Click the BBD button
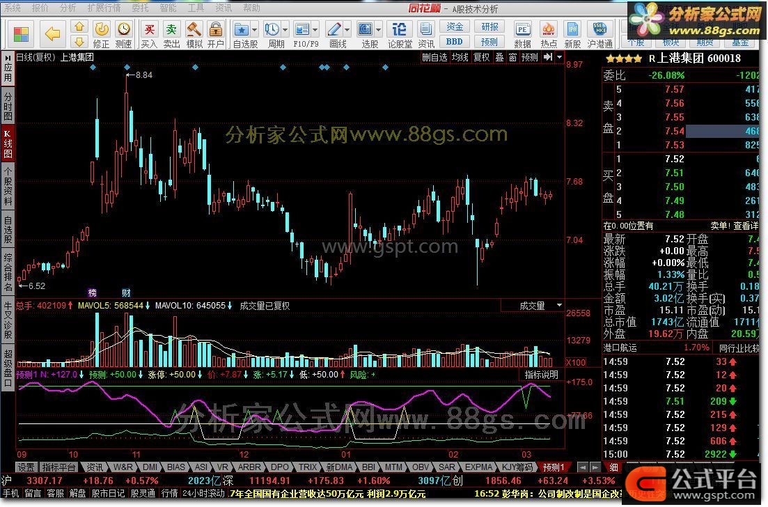The width and height of the screenshot is (768, 507). point(455,42)
